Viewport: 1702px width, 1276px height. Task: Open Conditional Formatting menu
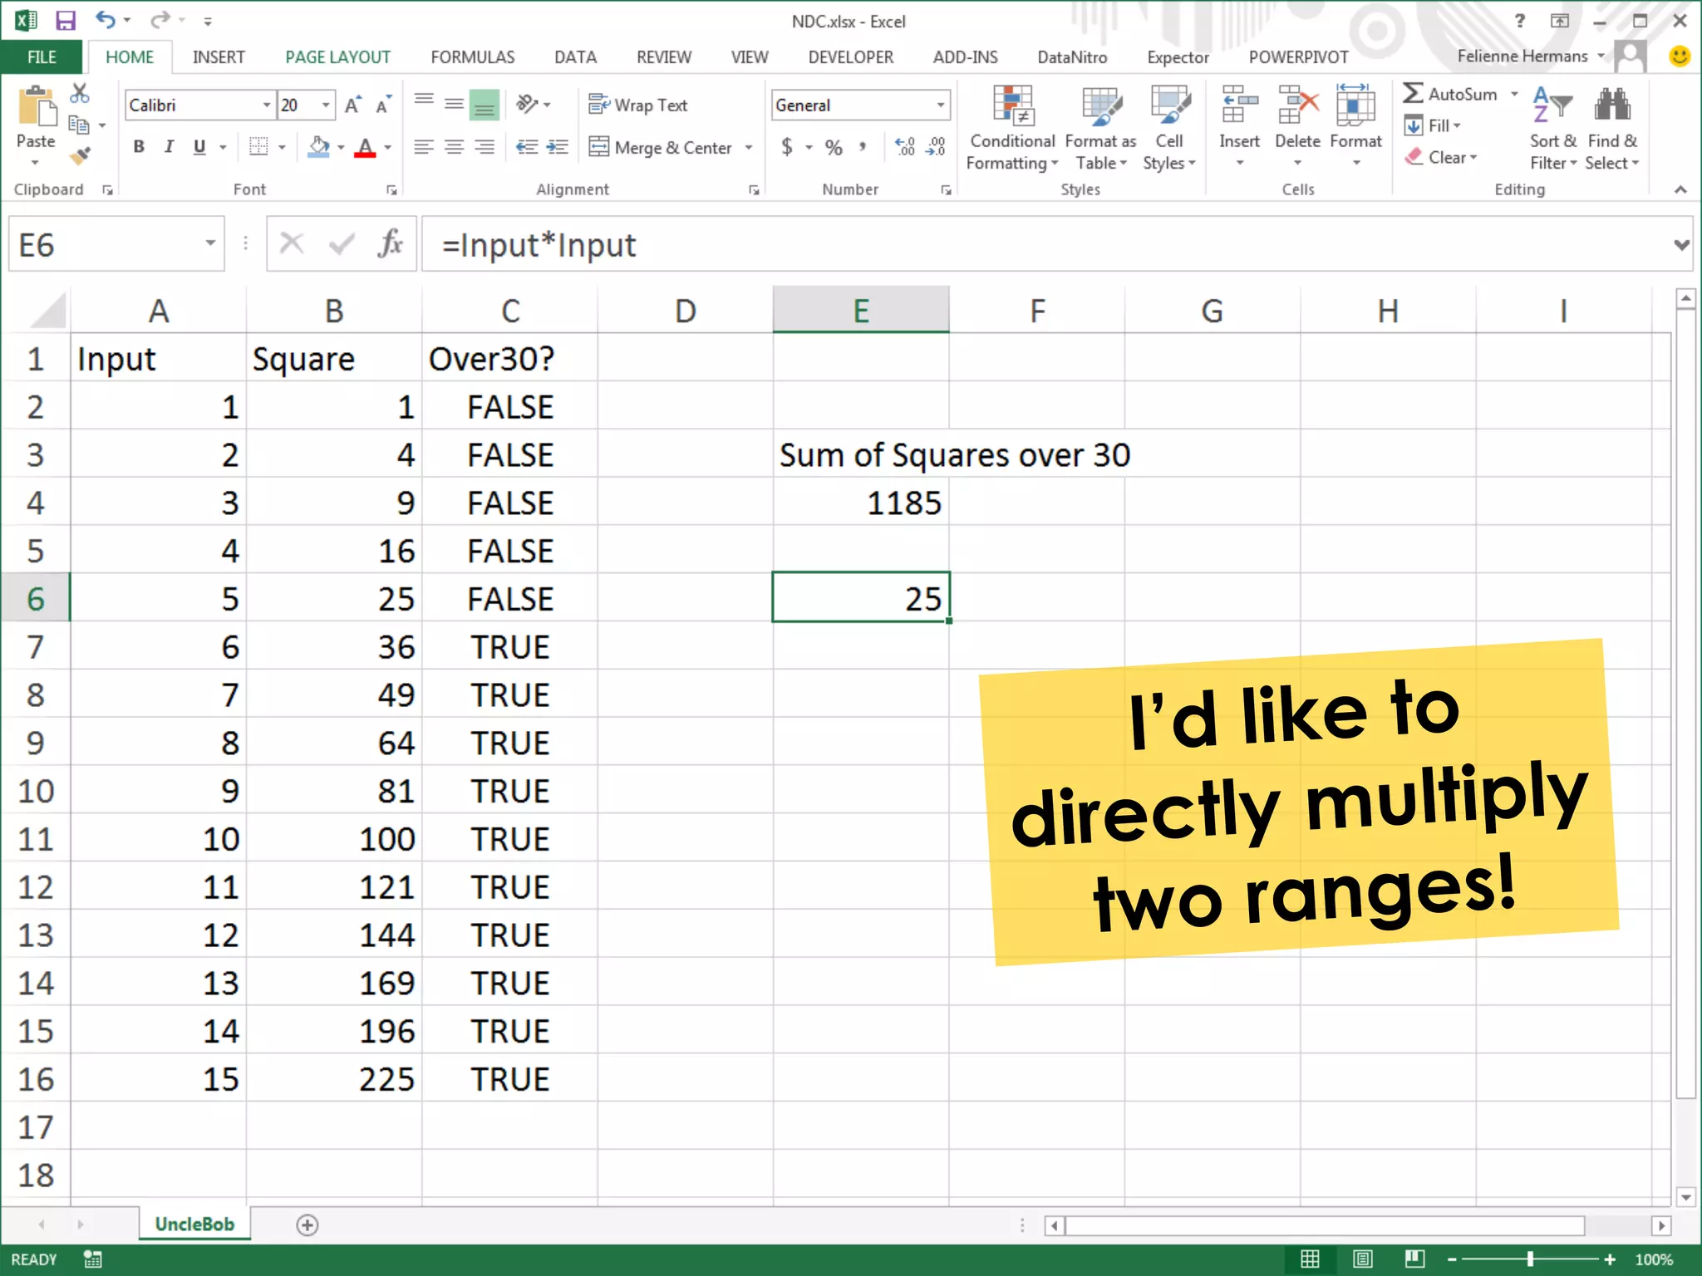point(1011,129)
